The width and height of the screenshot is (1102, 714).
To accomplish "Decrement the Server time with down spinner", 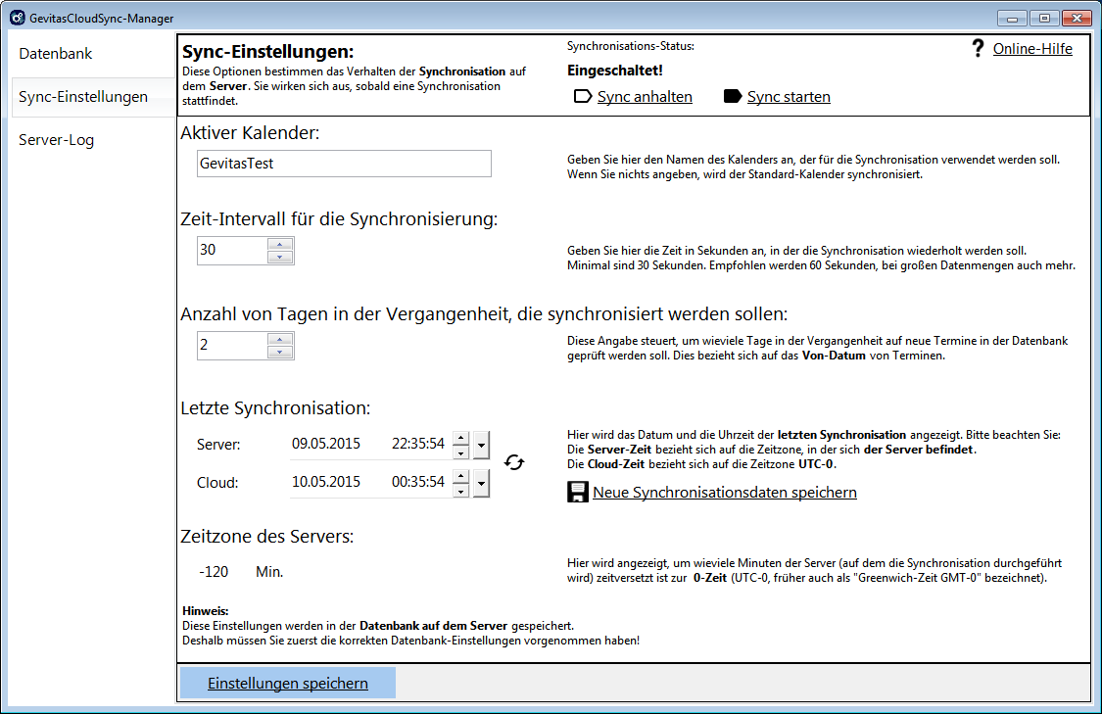I will (x=460, y=452).
